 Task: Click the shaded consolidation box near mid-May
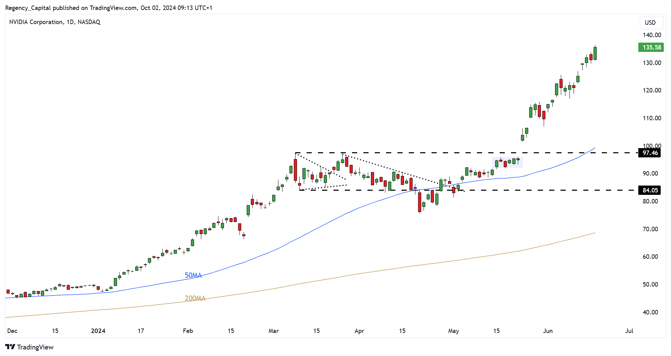[x=507, y=162]
